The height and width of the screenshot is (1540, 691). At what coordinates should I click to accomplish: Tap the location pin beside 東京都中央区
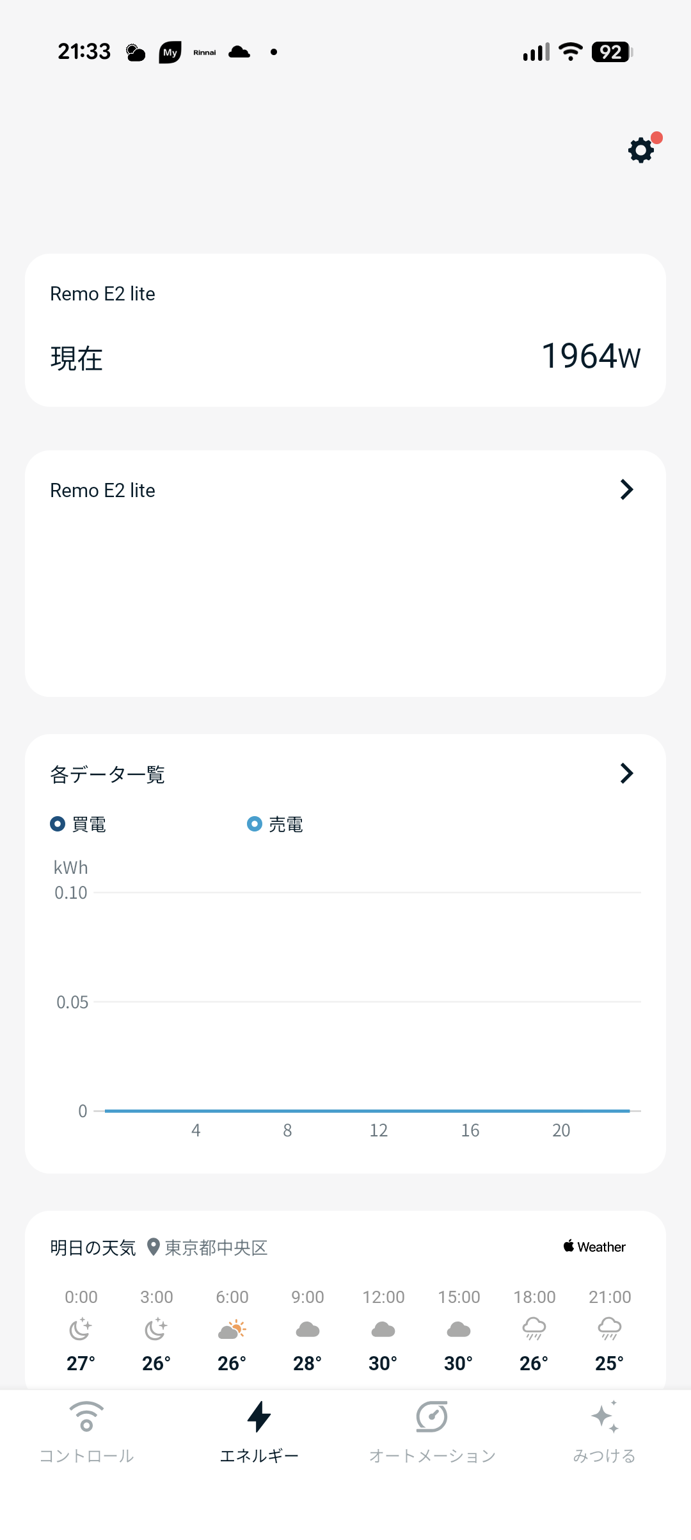pyautogui.click(x=153, y=1247)
